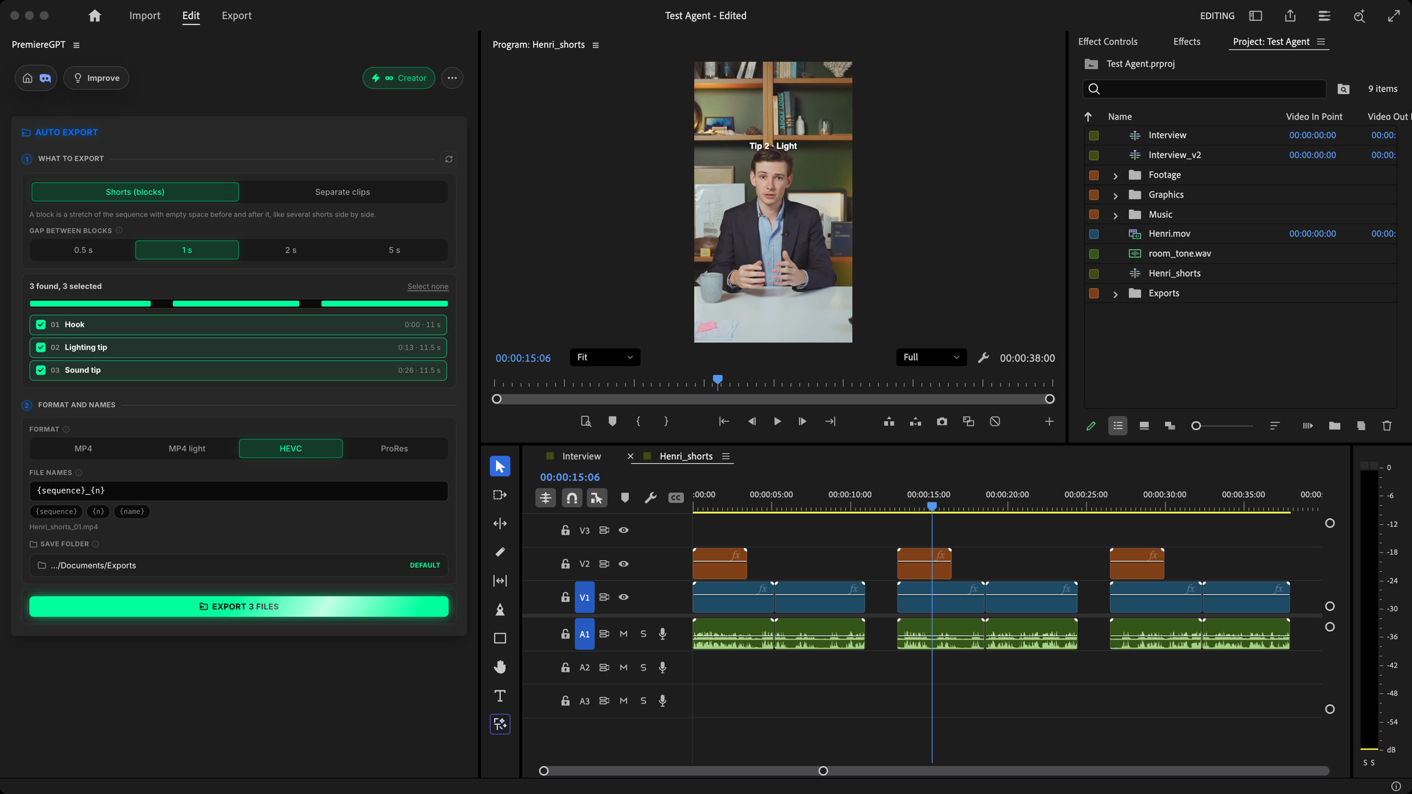Screen dimensions: 1412x794
Task: Click the Discord icon in PremiereGPT
Action: tap(45, 78)
